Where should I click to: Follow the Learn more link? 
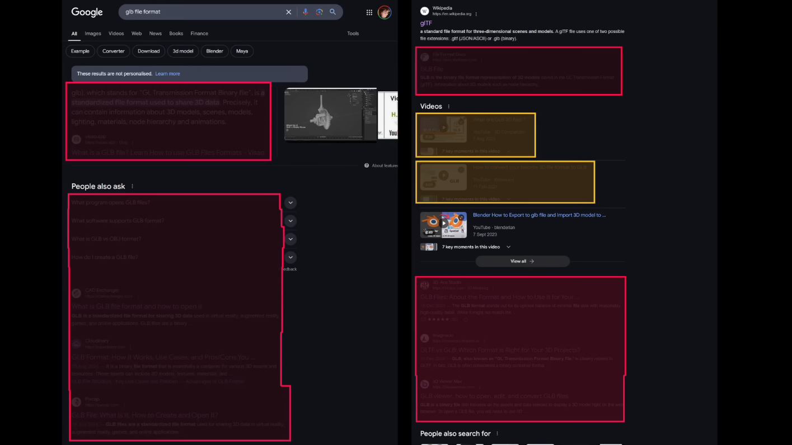click(167, 74)
